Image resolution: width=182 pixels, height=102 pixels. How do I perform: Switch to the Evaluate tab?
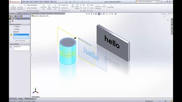click(42, 13)
